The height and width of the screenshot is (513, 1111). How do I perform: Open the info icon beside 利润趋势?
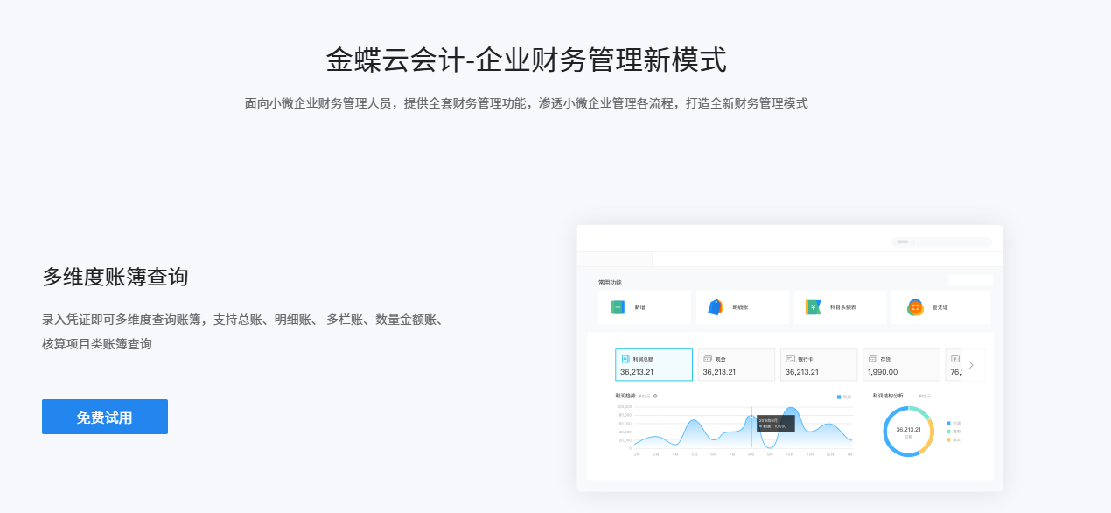click(x=654, y=396)
